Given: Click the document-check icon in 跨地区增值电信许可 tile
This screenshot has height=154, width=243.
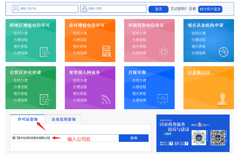Looking at the screenshot, I should (45, 52).
